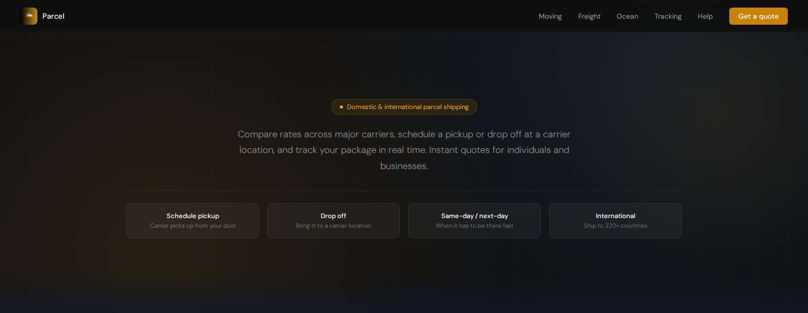Select the International shipping card
The image size is (808, 313).
pyautogui.click(x=615, y=221)
